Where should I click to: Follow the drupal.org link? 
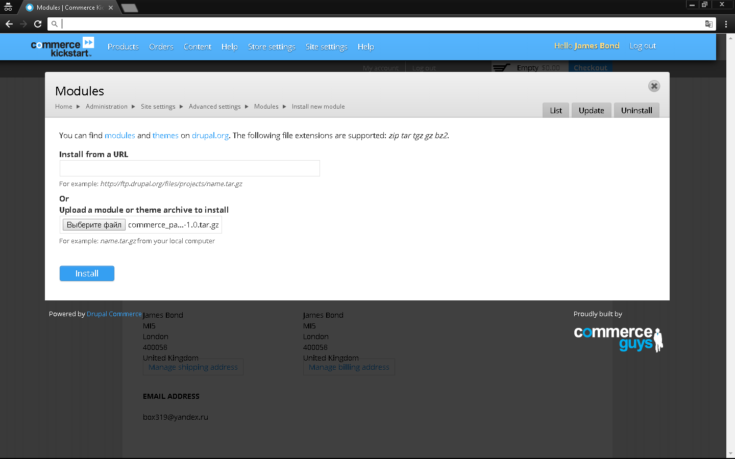[x=210, y=136]
